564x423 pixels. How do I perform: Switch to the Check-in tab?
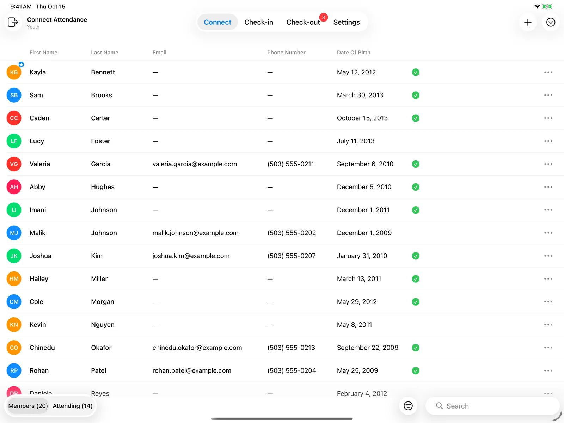[259, 22]
